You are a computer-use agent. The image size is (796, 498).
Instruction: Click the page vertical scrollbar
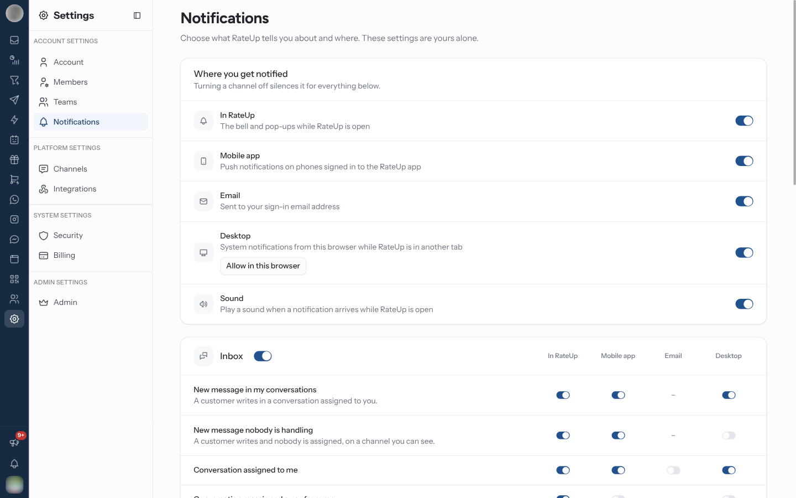[794, 94]
